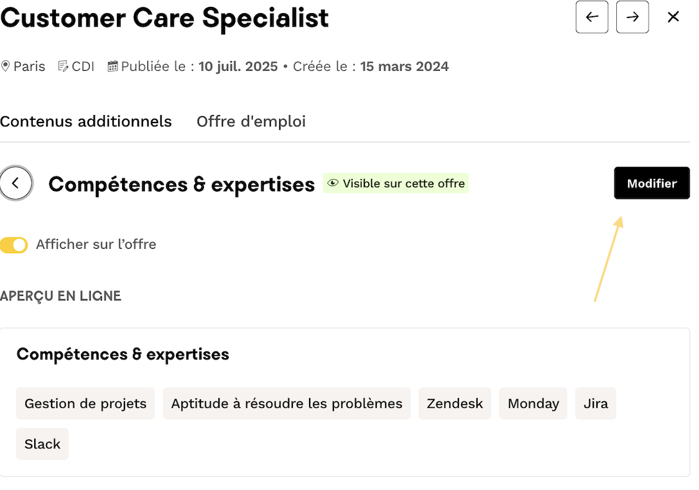Screen dimensions: 699x490
Task: Click the eye icon in the visibility badge
Action: click(333, 183)
